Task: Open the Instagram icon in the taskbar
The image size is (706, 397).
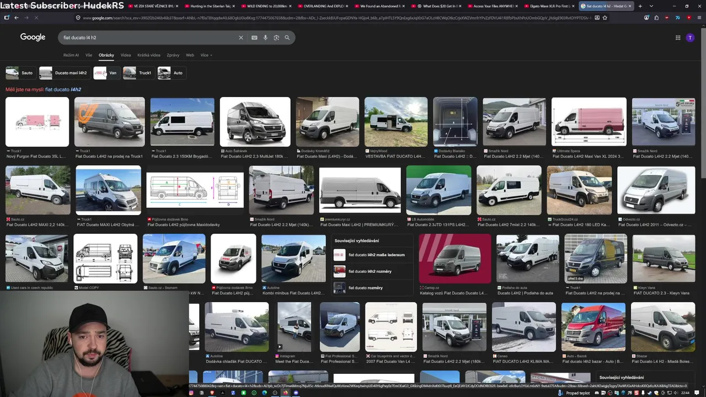Action: [191, 393]
